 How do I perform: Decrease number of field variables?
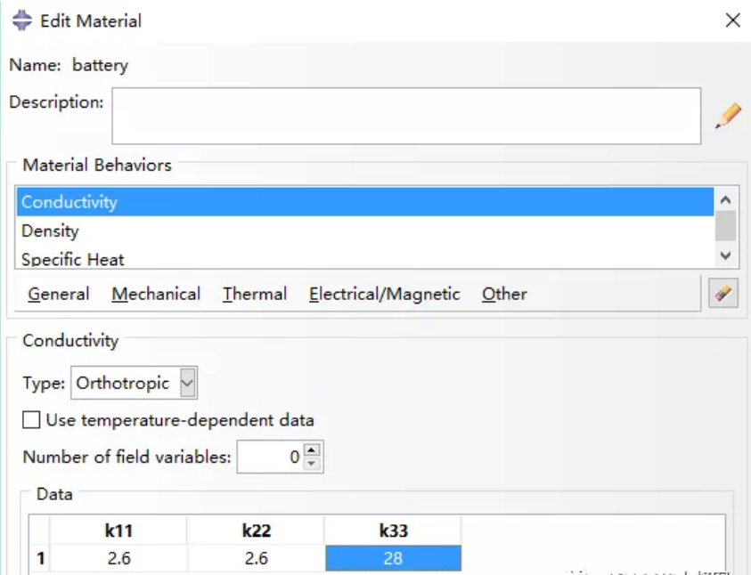(x=312, y=464)
